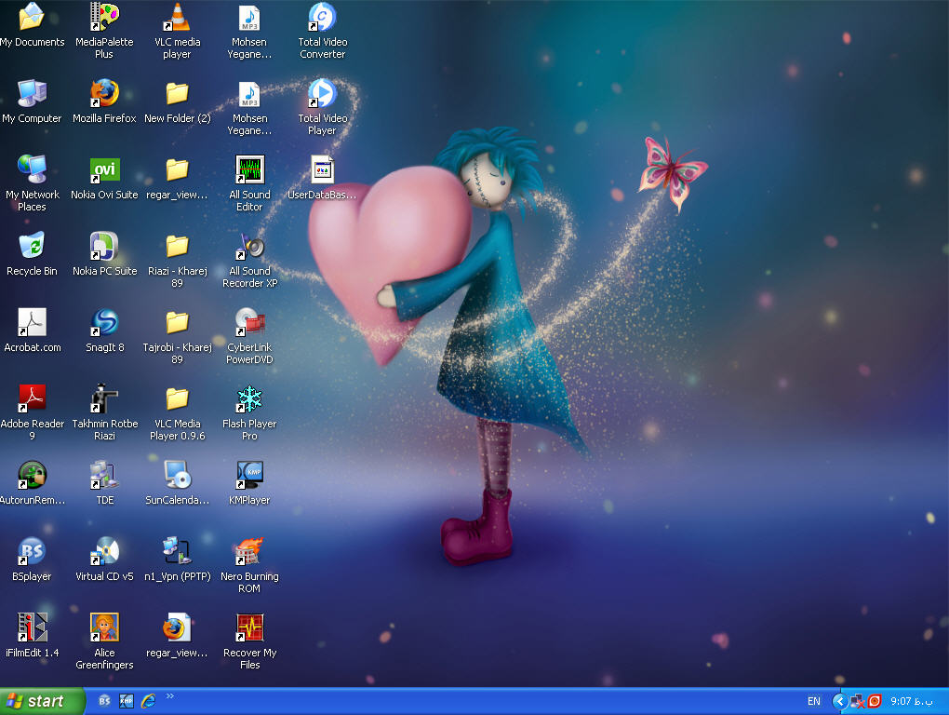The width and height of the screenshot is (949, 715).
Task: Expand the Quick Launch overflow chevron
Action: click(x=170, y=695)
